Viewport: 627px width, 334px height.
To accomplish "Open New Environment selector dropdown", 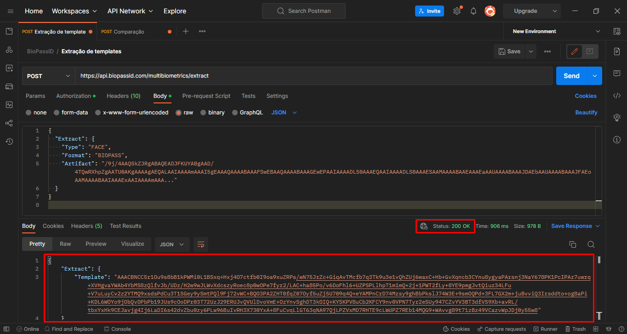I will pos(557,31).
